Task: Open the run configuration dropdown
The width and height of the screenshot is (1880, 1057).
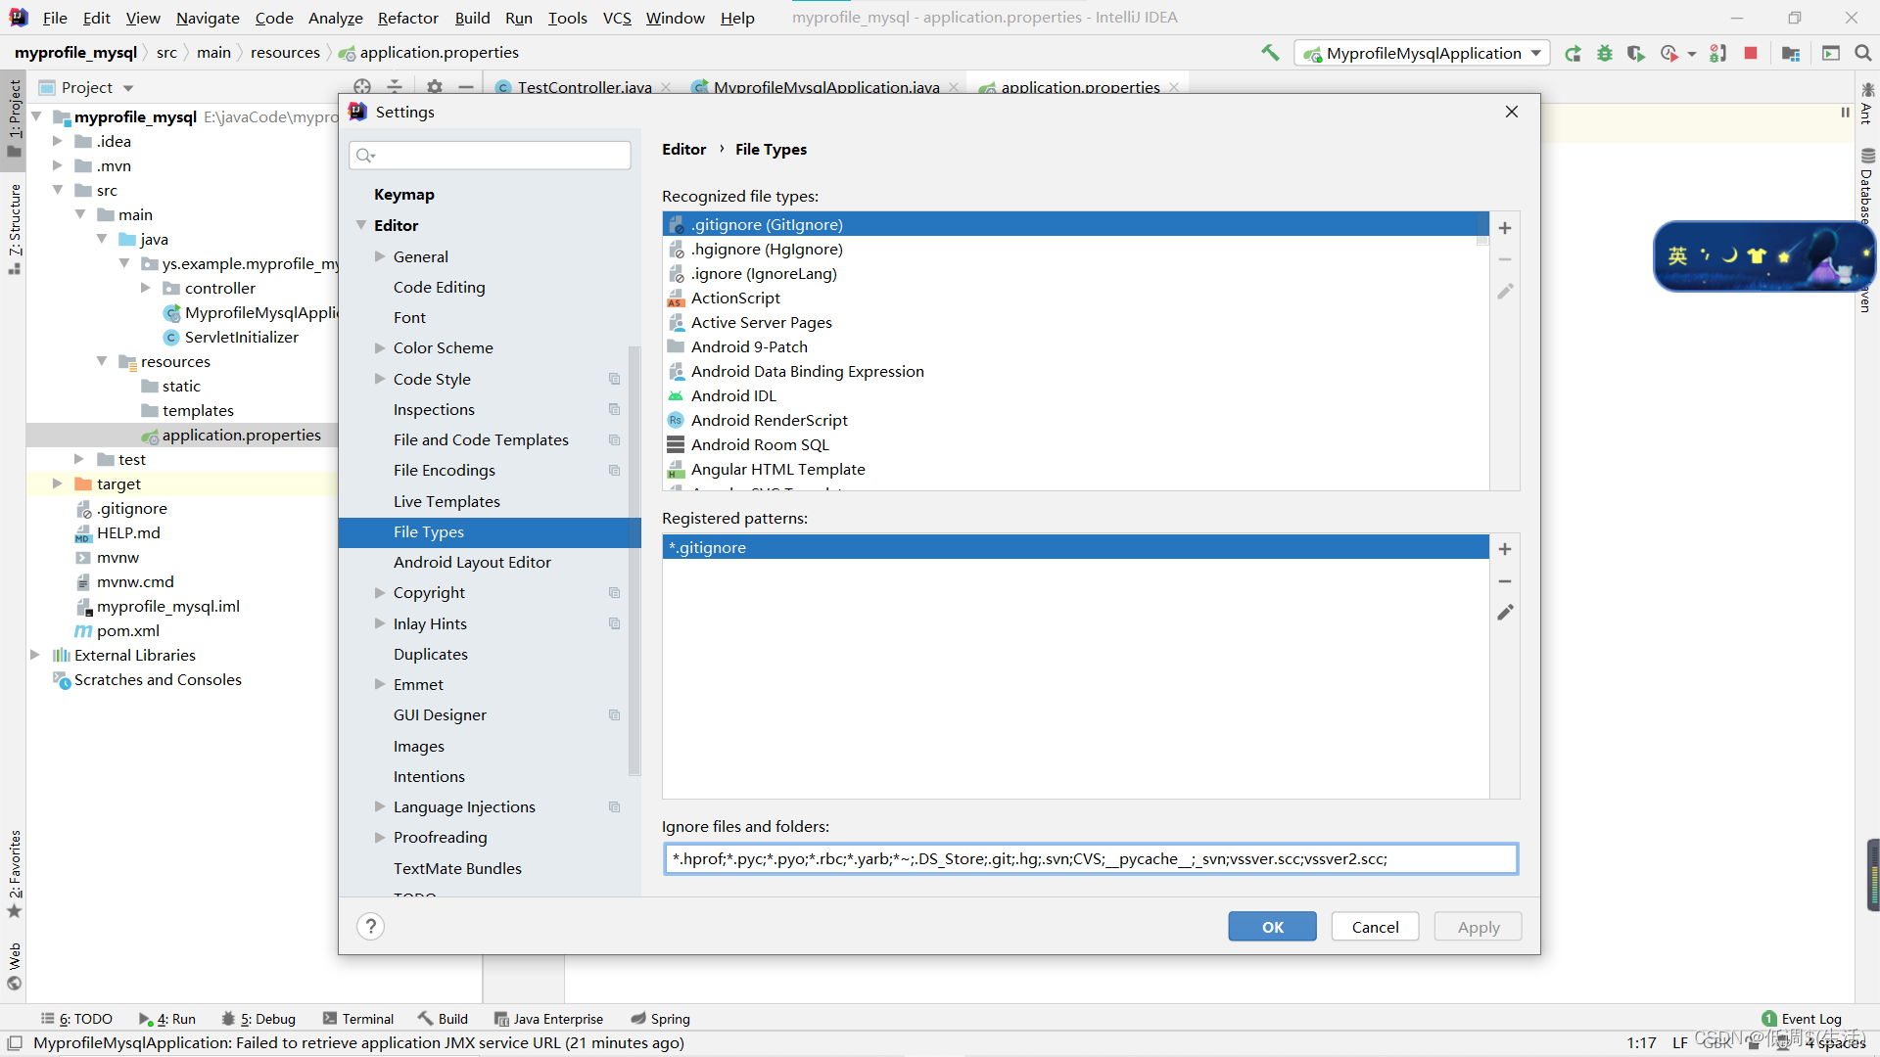Action: click(1535, 53)
